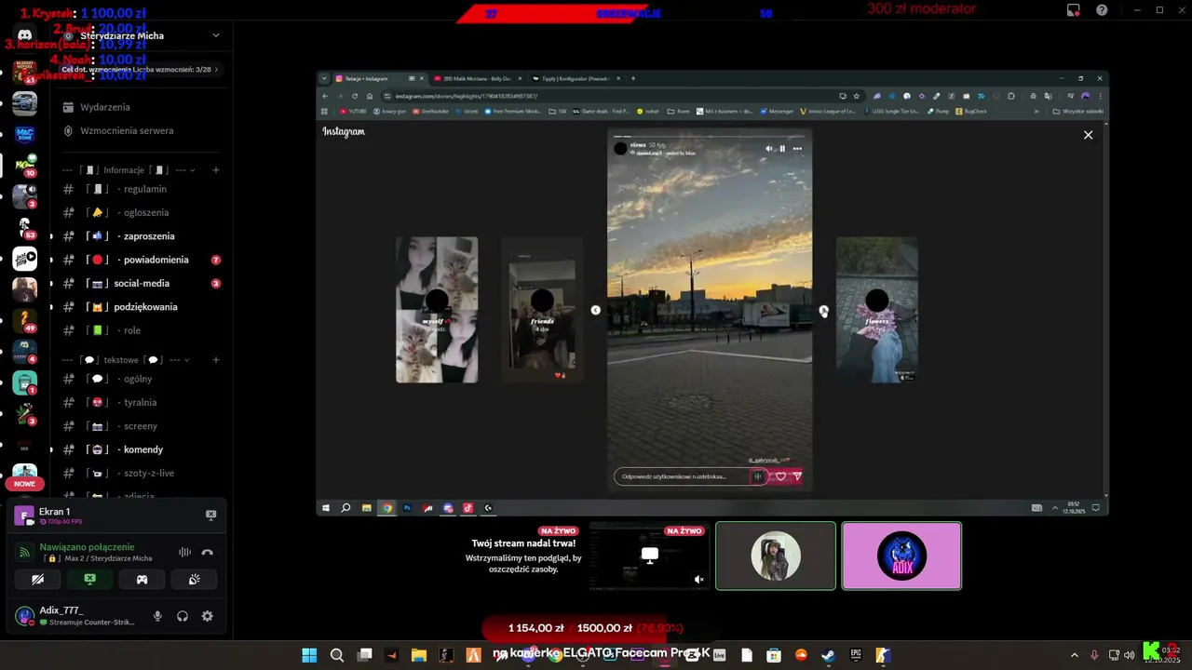
Task: Pause the Instagram story
Action: point(782,148)
